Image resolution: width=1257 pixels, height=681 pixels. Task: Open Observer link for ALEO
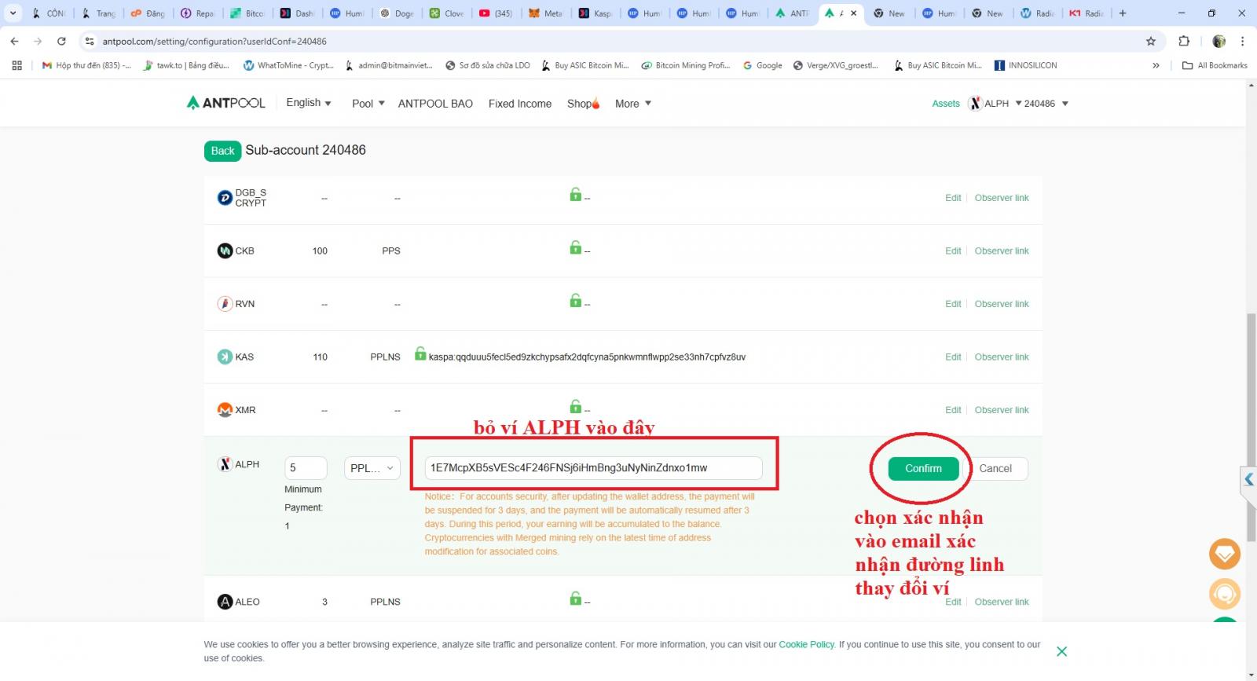coord(1002,602)
